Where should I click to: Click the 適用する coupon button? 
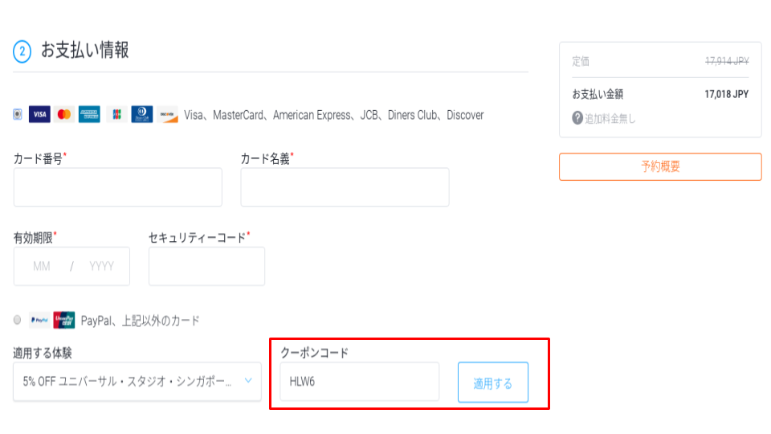pos(492,383)
